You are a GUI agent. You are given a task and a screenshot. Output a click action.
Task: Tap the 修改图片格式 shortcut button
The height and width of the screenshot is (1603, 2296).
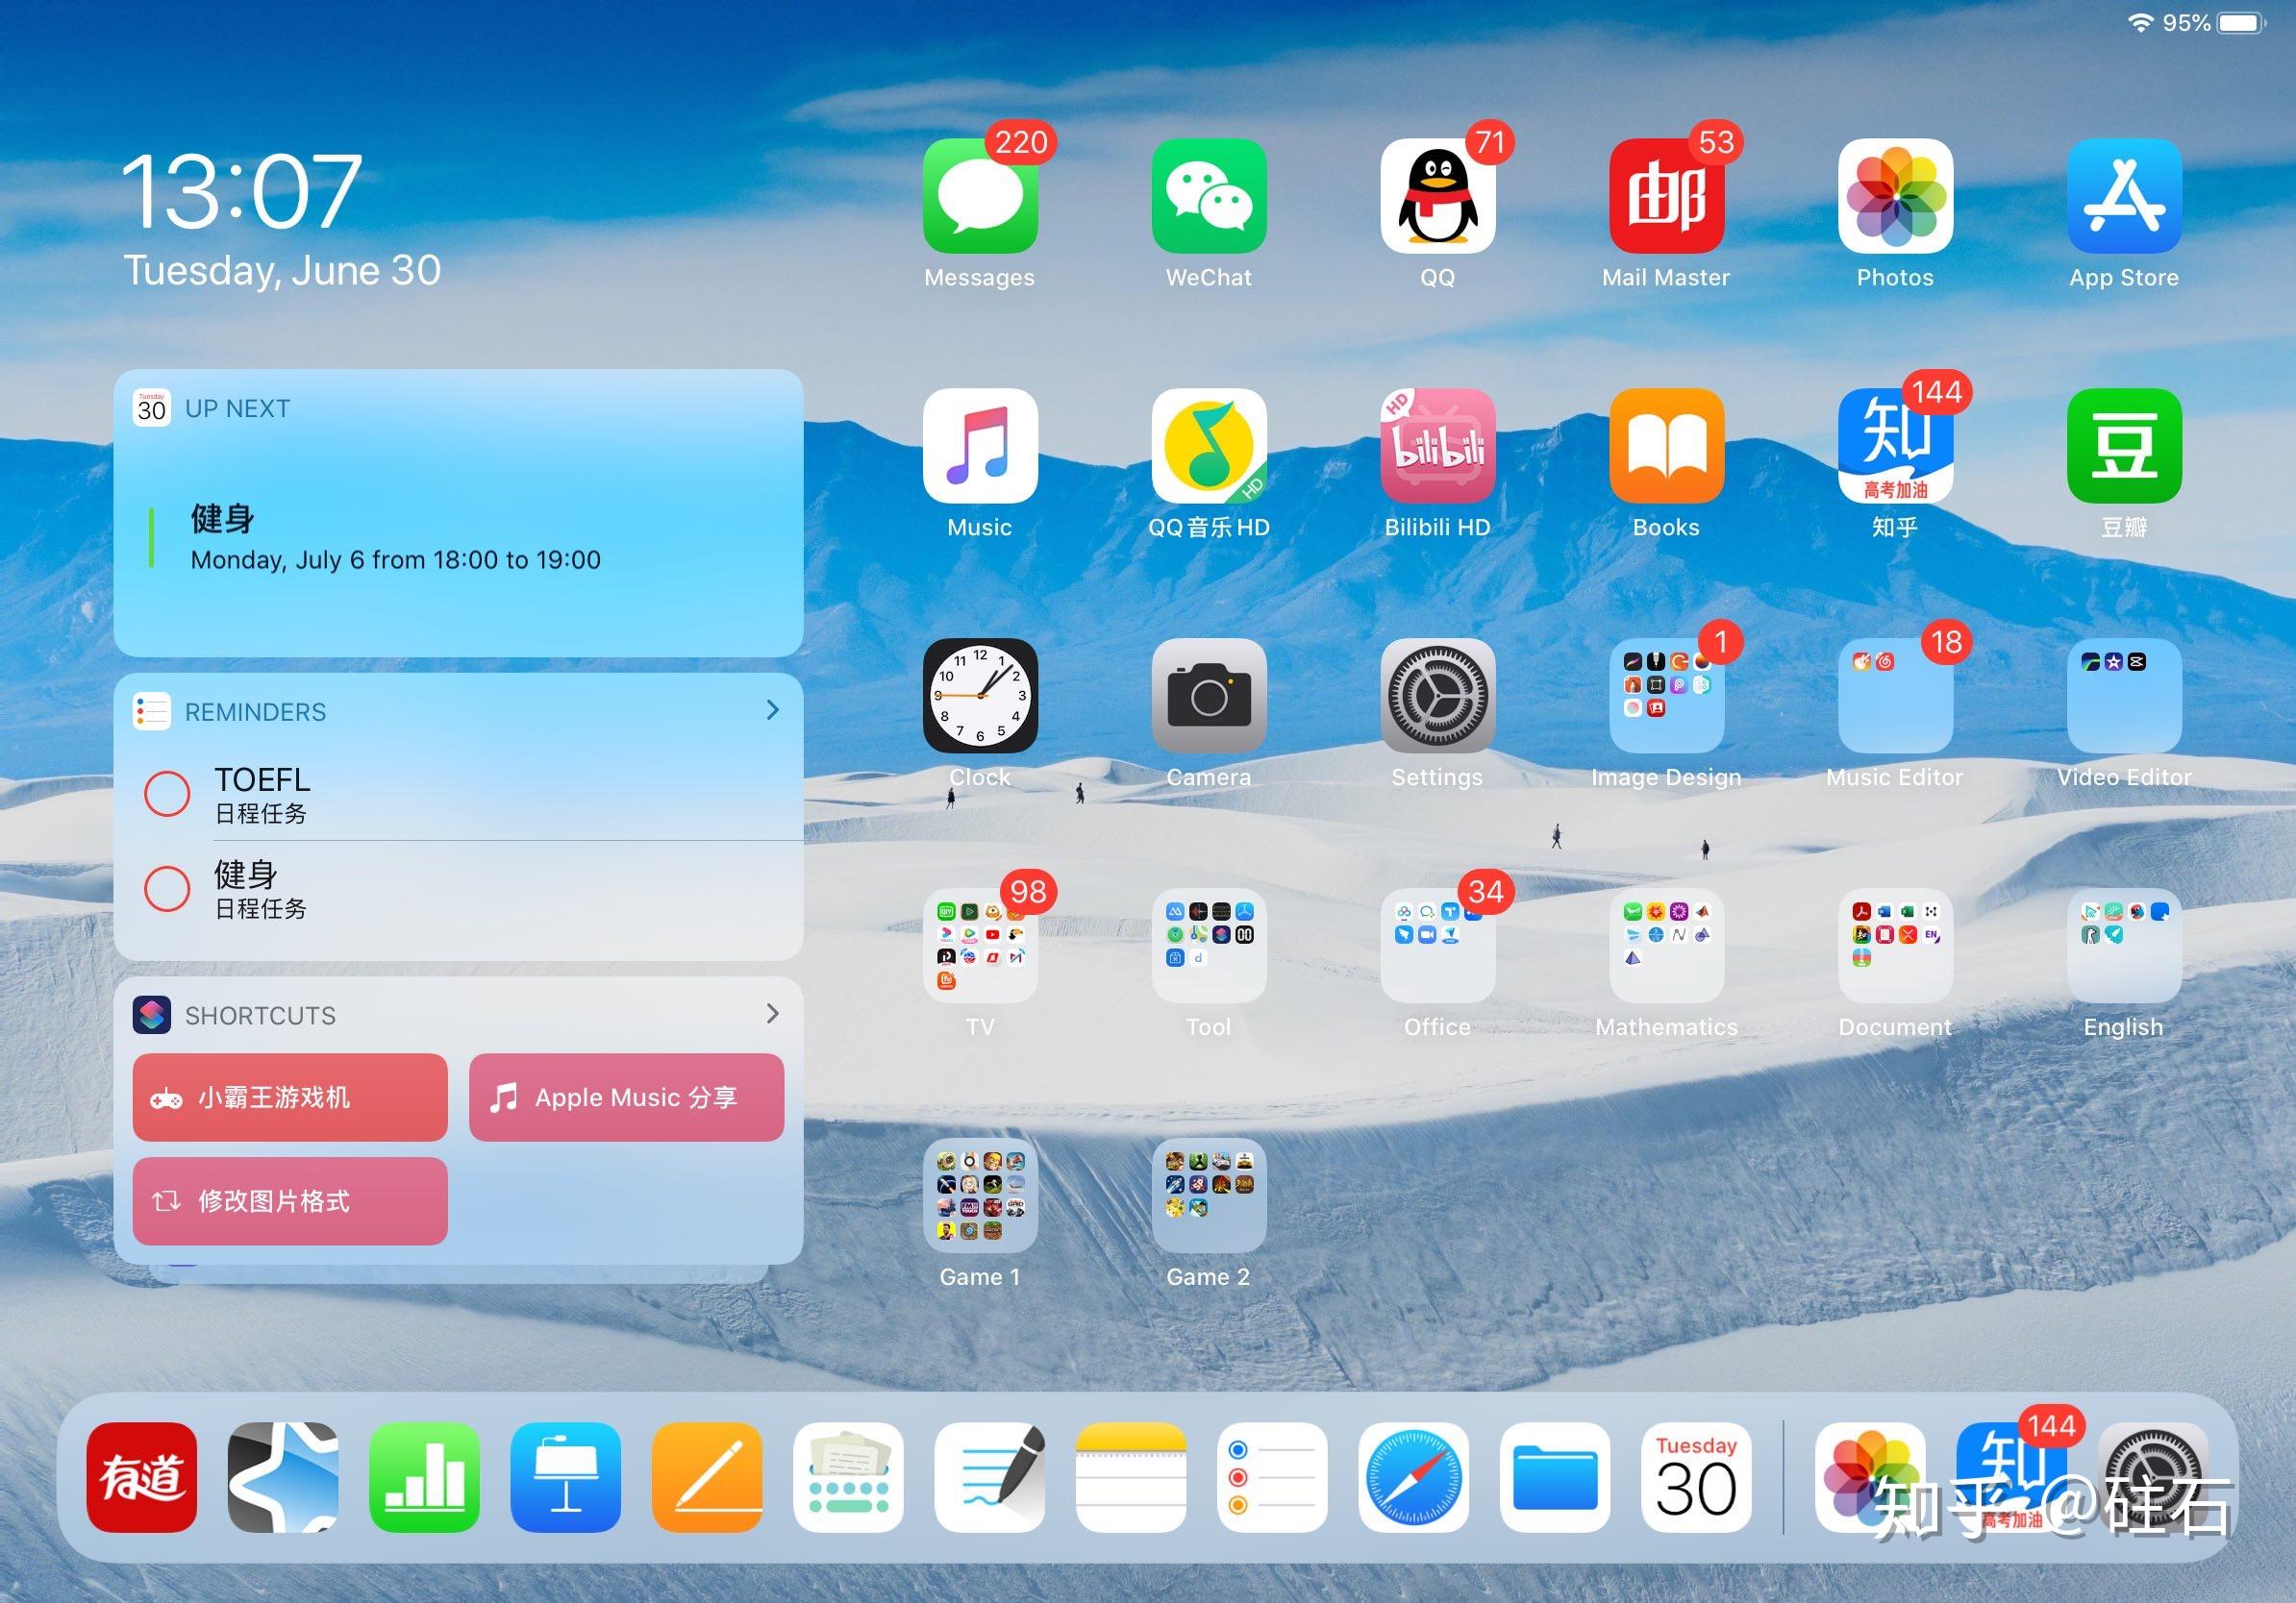point(290,1201)
